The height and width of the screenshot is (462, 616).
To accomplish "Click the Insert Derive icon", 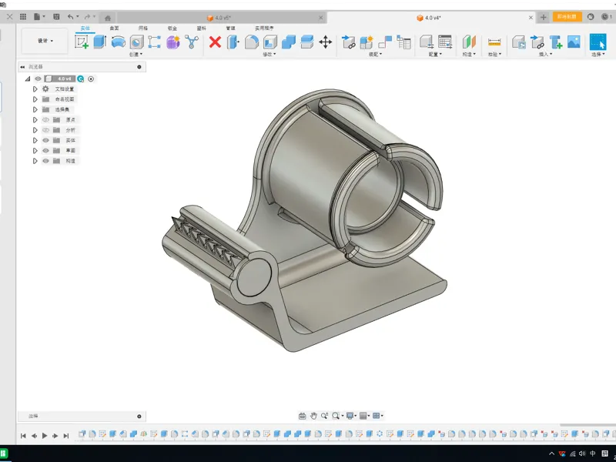I will [537, 42].
